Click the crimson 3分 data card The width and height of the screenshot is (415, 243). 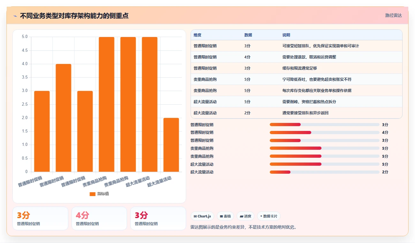(x=158, y=218)
